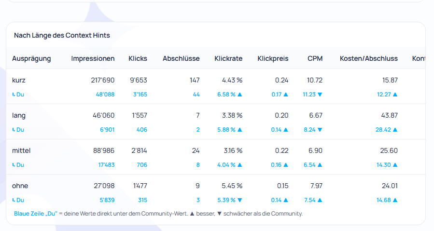
Task: Click the click rate 3.16 %
Action: pyautogui.click(x=233, y=150)
